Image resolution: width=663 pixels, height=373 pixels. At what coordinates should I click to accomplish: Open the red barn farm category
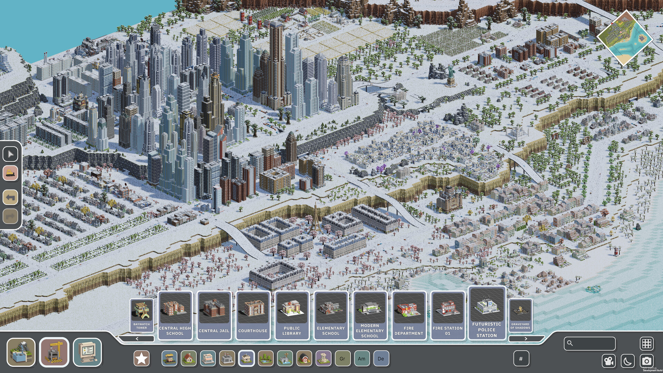(x=304, y=358)
